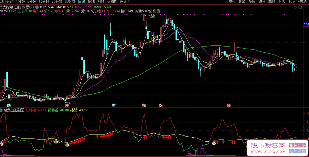The image size is (309, 157).
Task: Click the 绿持币: 40.00 indicator value
Action: click(x=58, y=110)
